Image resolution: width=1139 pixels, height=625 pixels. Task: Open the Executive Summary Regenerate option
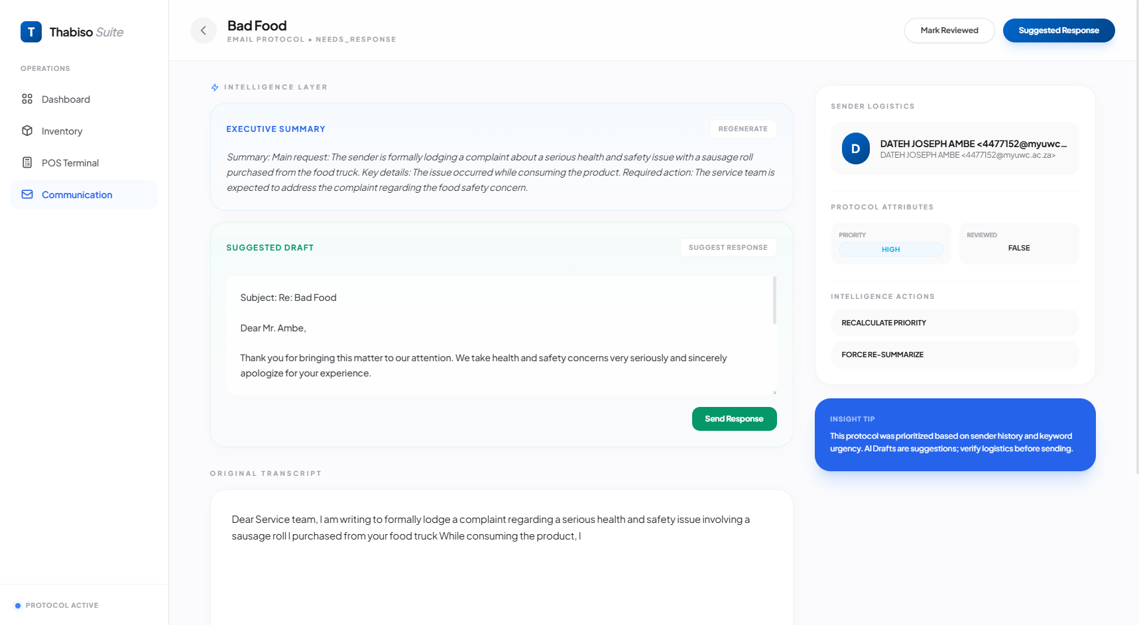pyautogui.click(x=743, y=129)
